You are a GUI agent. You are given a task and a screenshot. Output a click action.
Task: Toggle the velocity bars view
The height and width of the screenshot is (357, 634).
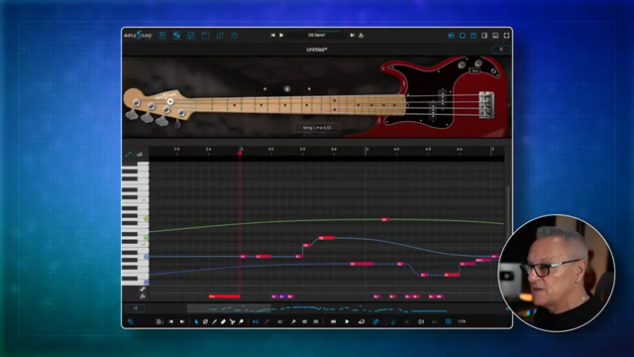point(139,155)
